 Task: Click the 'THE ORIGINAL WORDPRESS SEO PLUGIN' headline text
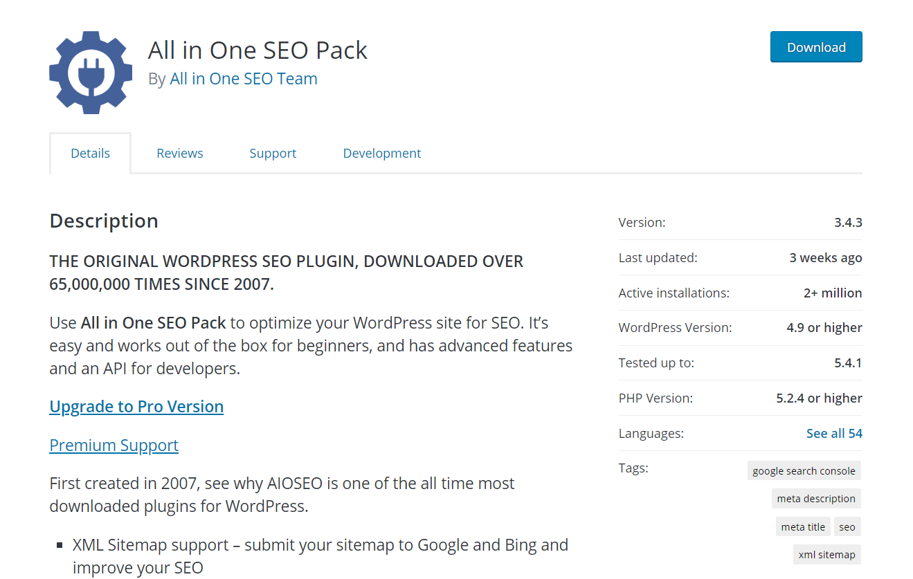pyautogui.click(x=287, y=273)
